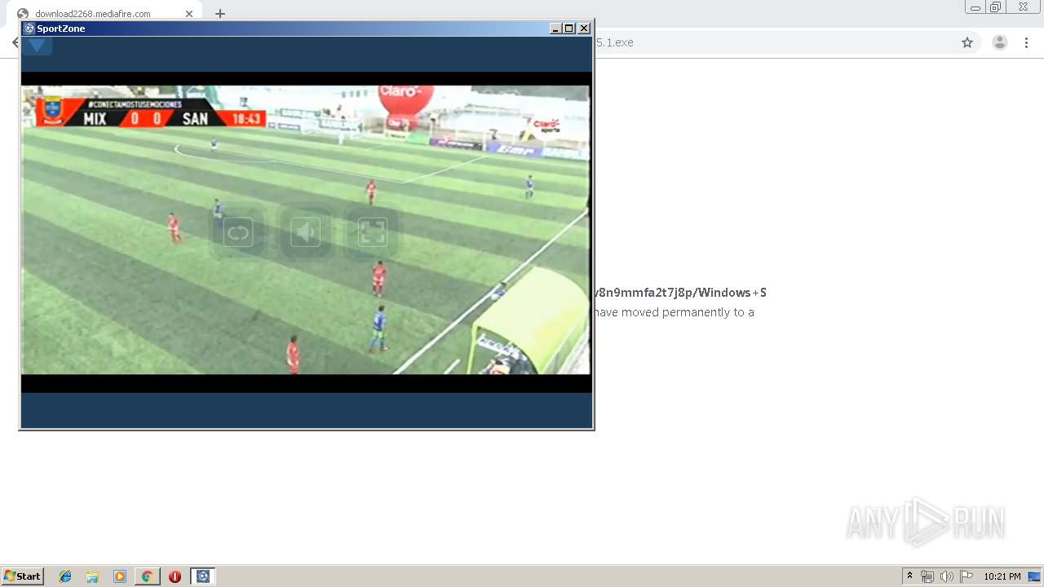
Task: Switch to Chrome from the taskbar
Action: [147, 576]
